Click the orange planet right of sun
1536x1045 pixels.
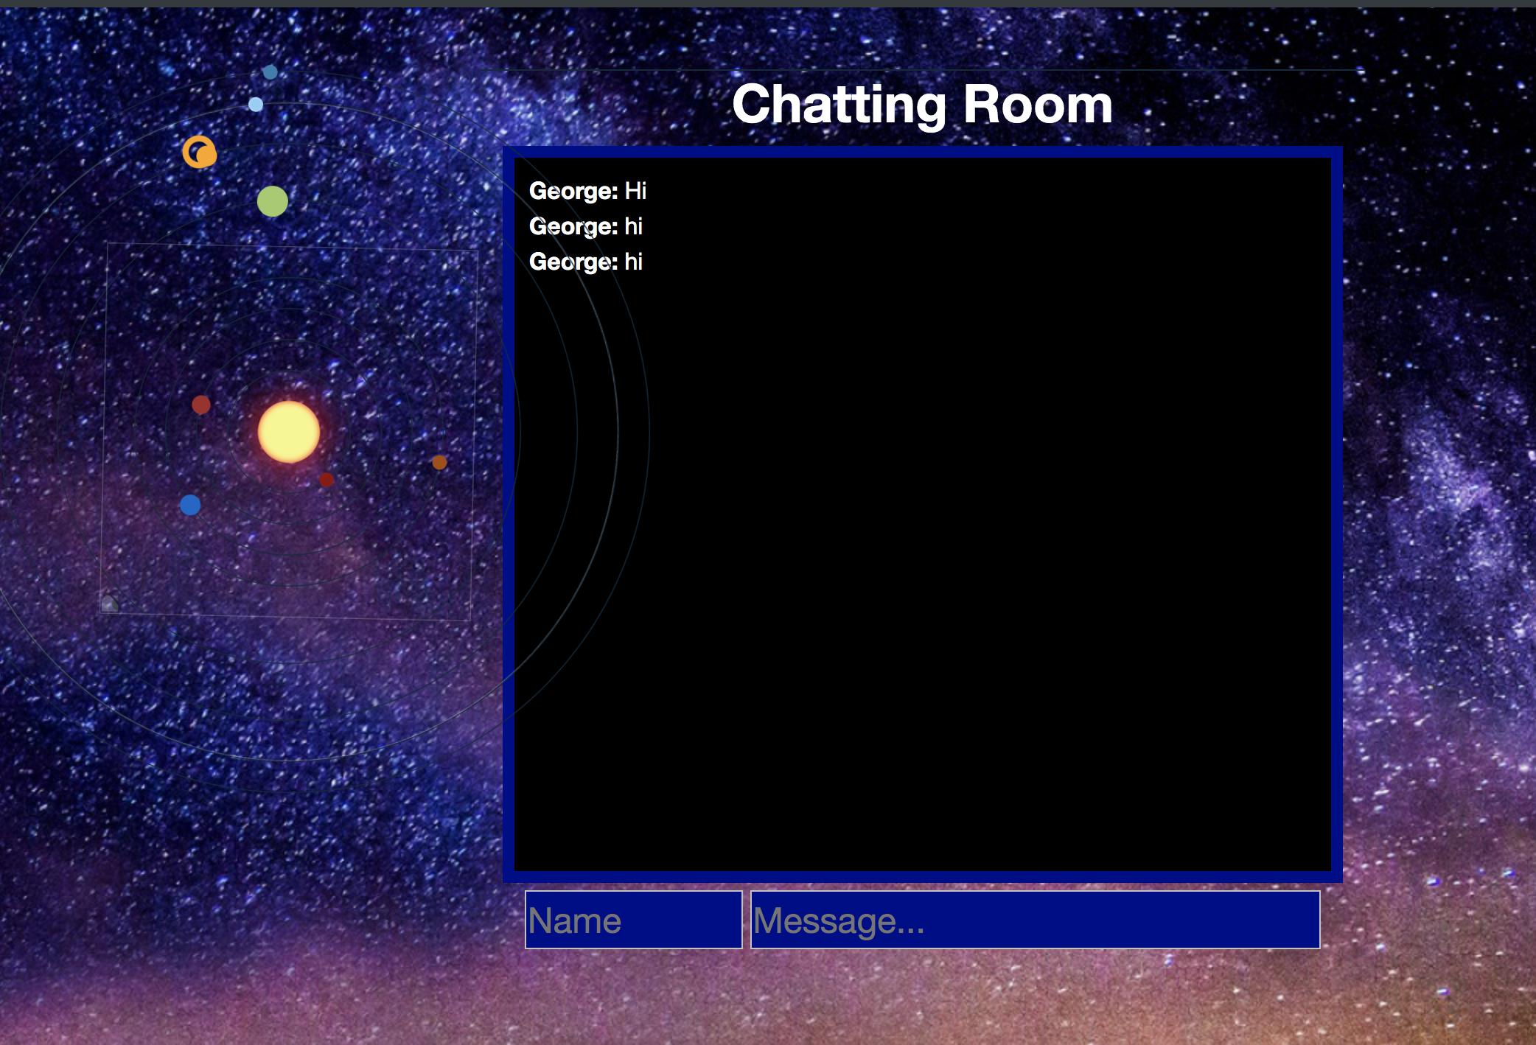tap(439, 463)
